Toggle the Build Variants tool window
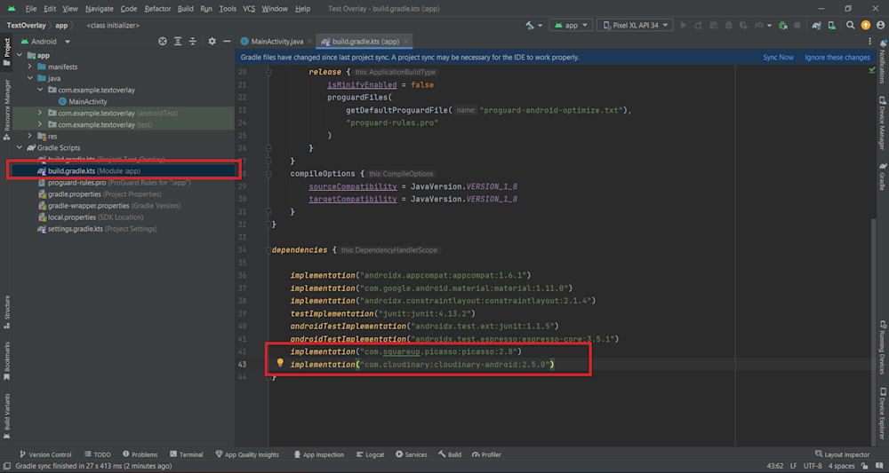This screenshot has height=473, width=889. 6,417
